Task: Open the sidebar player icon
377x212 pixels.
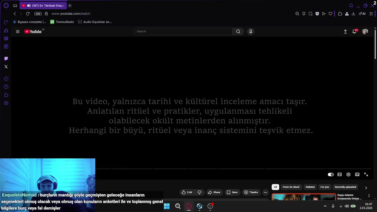Action: pyautogui.click(x=6, y=79)
